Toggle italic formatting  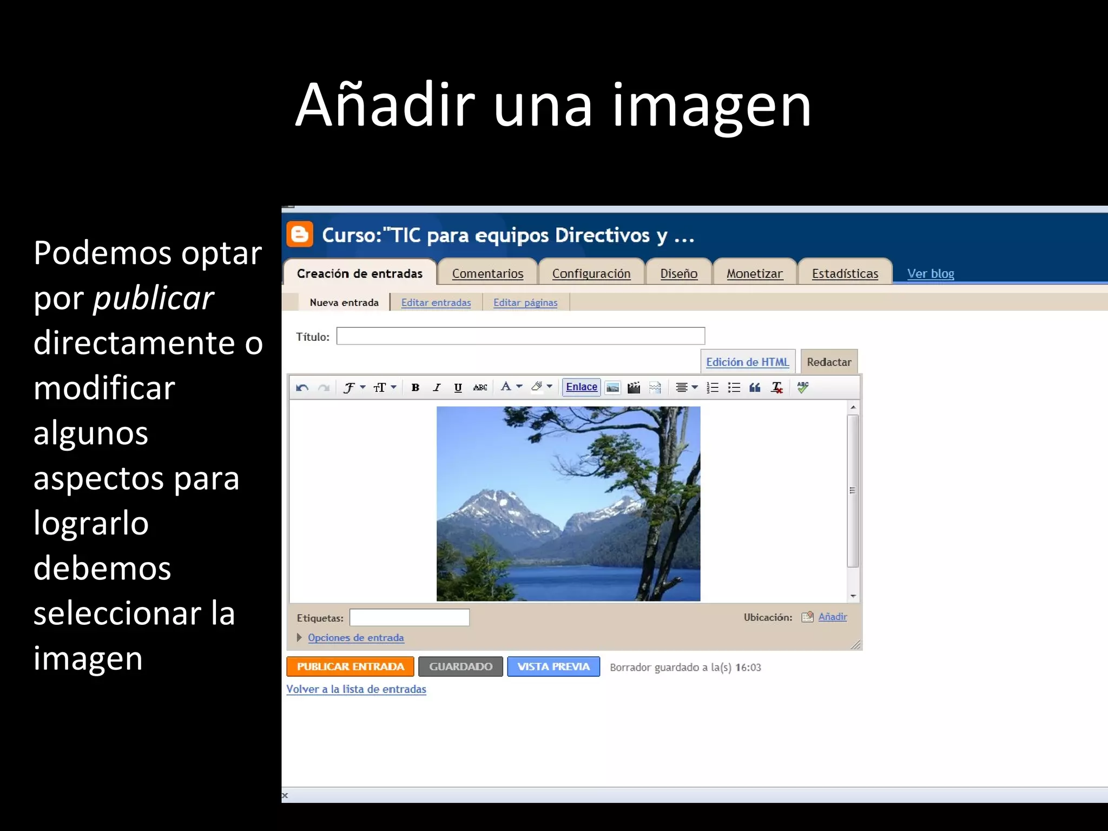point(437,387)
